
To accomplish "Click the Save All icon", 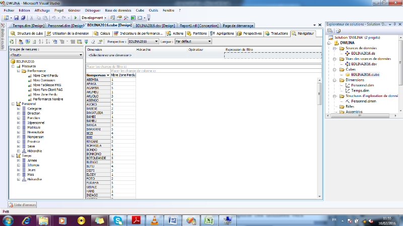I will [23, 18].
